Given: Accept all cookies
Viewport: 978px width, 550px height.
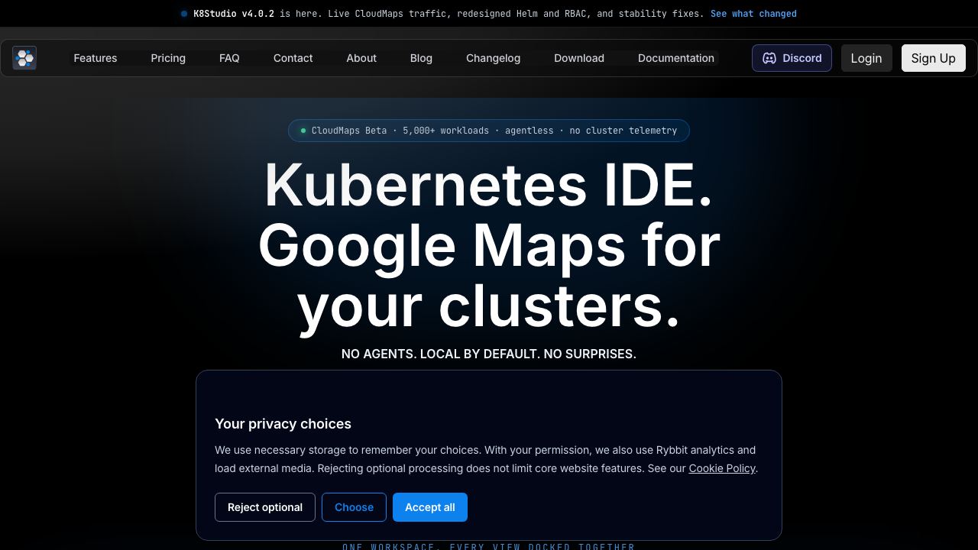Looking at the screenshot, I should [430, 507].
